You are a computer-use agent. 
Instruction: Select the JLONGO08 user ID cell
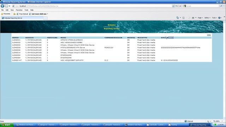pos(16,50)
